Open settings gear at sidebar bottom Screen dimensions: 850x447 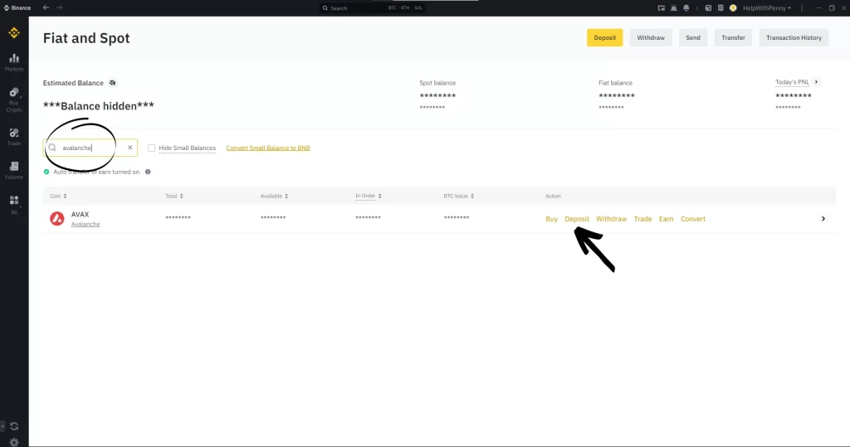(14, 442)
